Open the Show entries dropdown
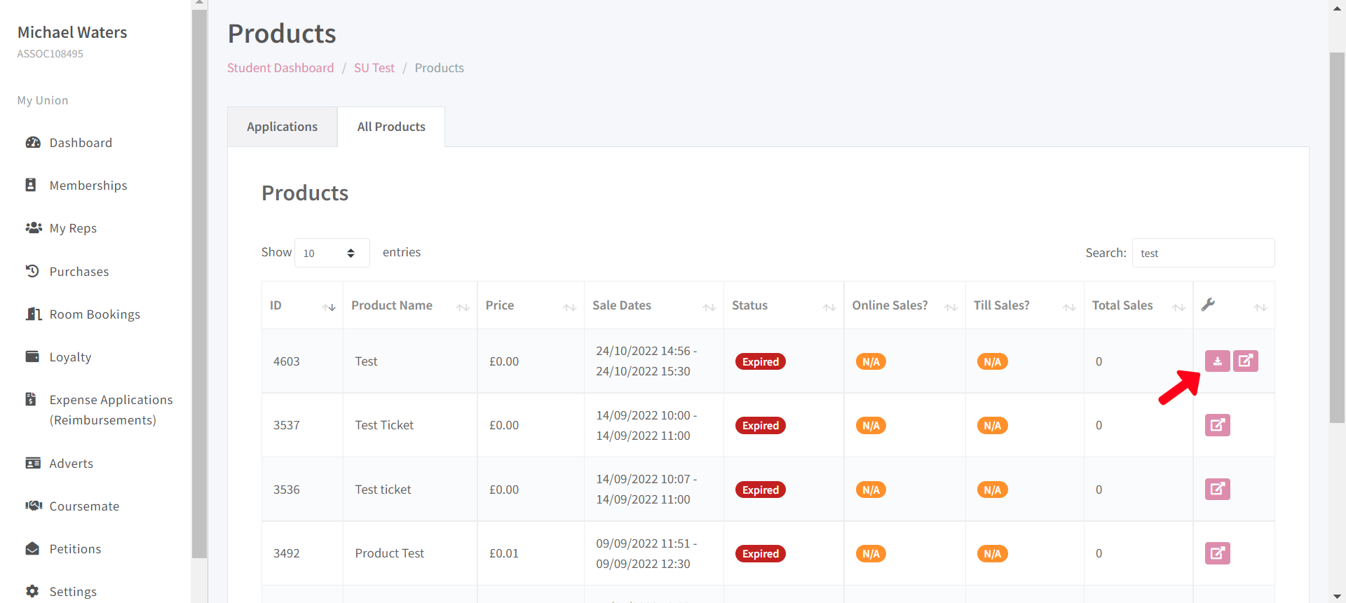Screen dimensions: 1346x603 coord(332,253)
